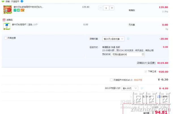Open the milk powder product title link
The width and height of the screenshot is (173, 114).
(29, 7)
